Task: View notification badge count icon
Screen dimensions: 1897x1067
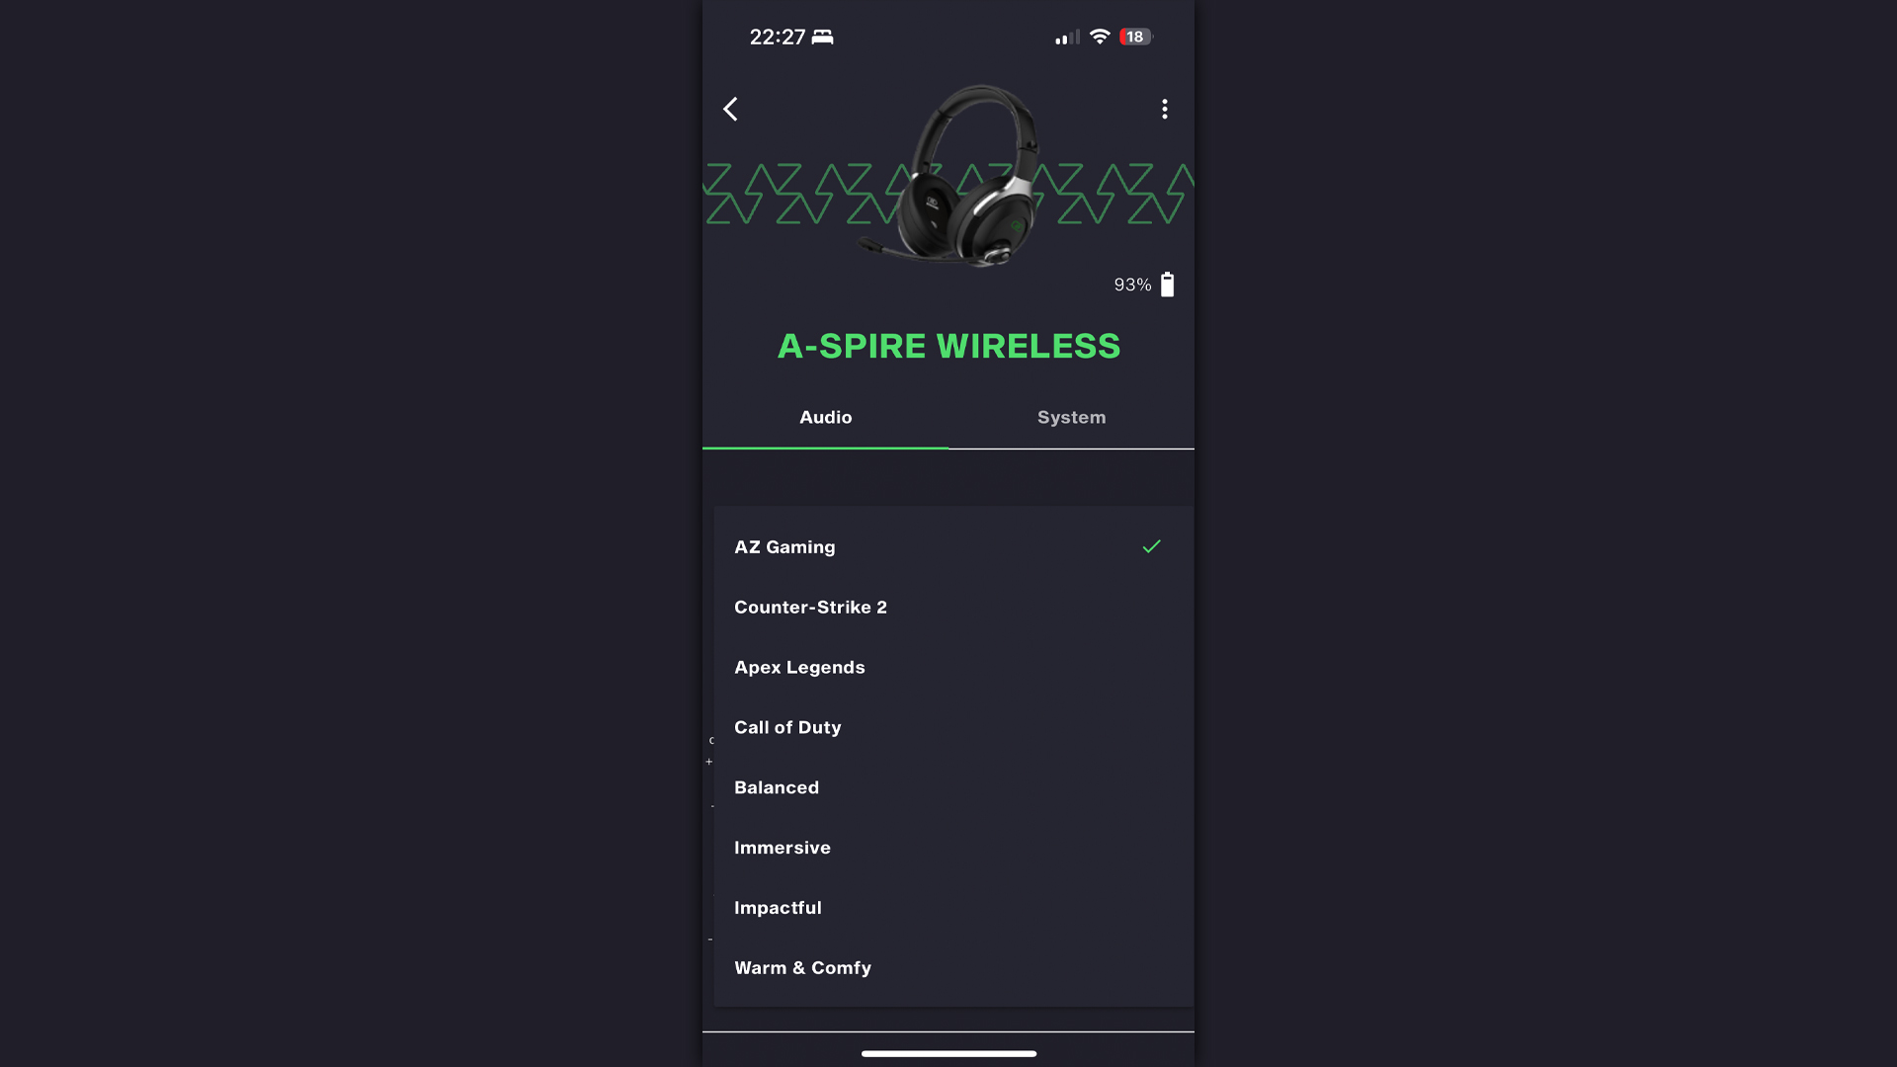Action: 1132,37
